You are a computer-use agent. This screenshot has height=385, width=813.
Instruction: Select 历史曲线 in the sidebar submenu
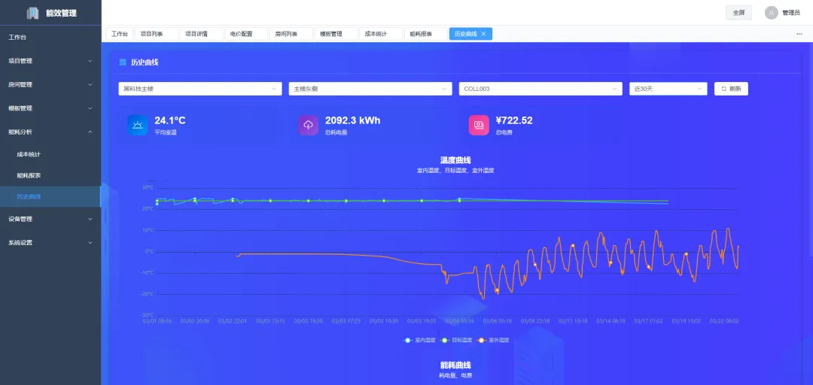pyautogui.click(x=50, y=196)
